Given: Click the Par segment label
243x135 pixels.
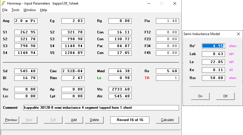Looking at the screenshot, I should tap(100, 46).
